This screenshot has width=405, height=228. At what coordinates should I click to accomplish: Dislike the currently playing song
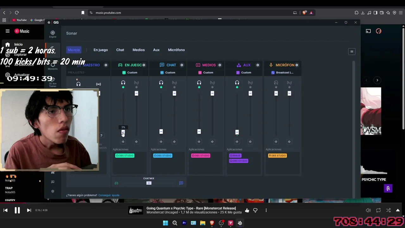(x=255, y=210)
